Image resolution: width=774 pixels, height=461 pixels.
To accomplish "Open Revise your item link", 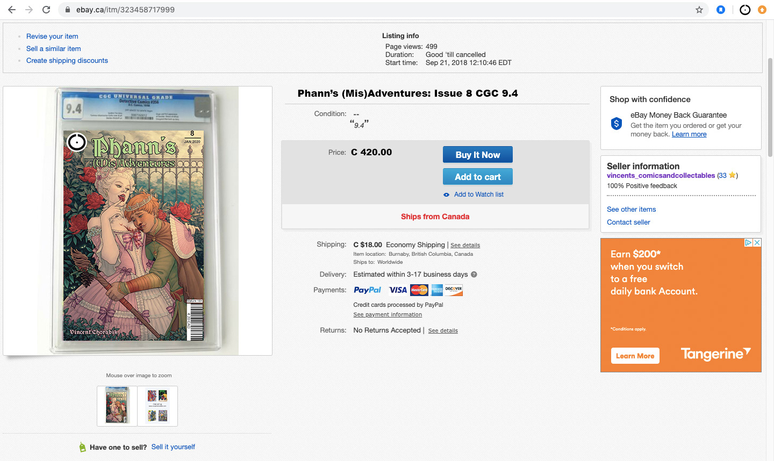I will click(52, 37).
